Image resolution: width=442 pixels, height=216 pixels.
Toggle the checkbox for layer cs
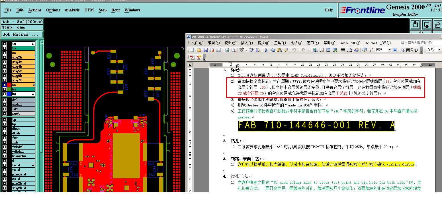(x=5, y=53)
